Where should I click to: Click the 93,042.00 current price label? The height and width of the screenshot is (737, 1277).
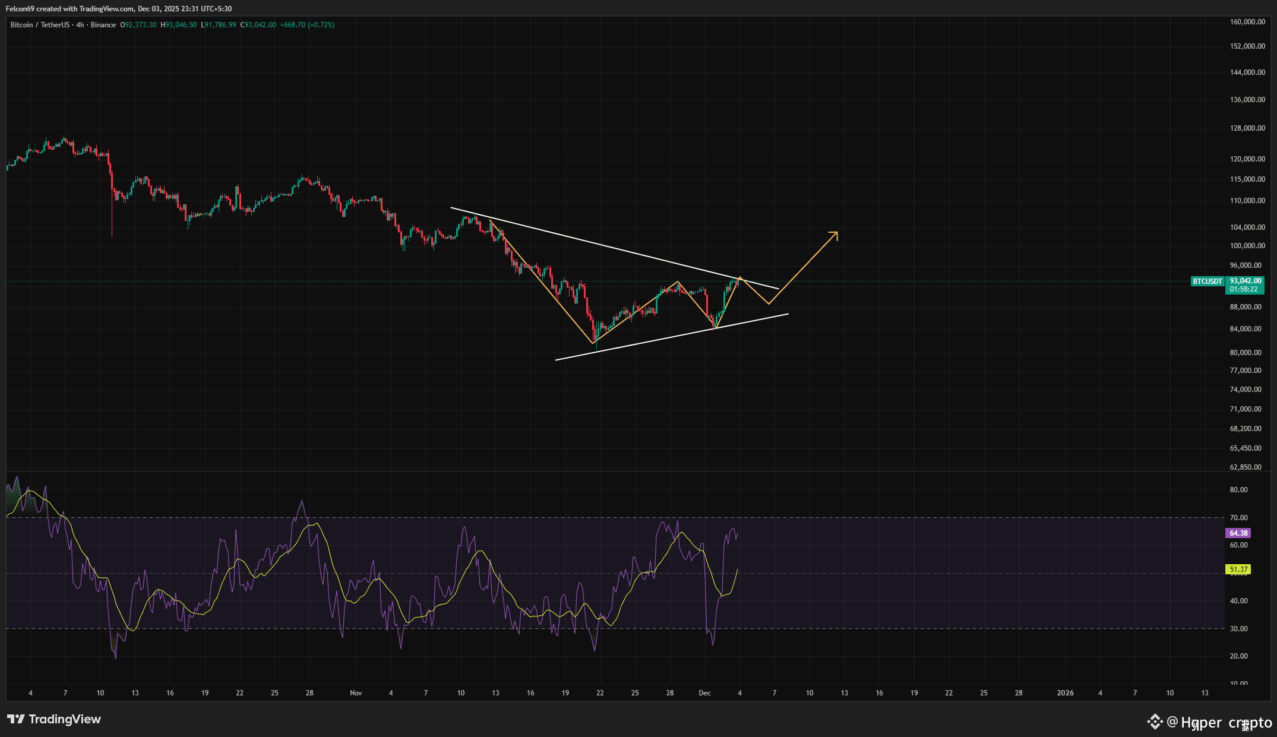click(1246, 281)
